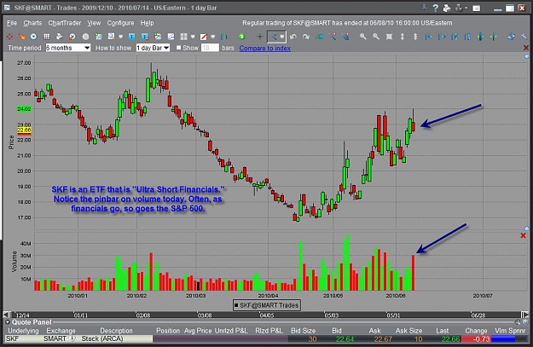Open dropdown arrow next to red line icon
The height and width of the screenshot is (347, 533).
tap(213, 37)
